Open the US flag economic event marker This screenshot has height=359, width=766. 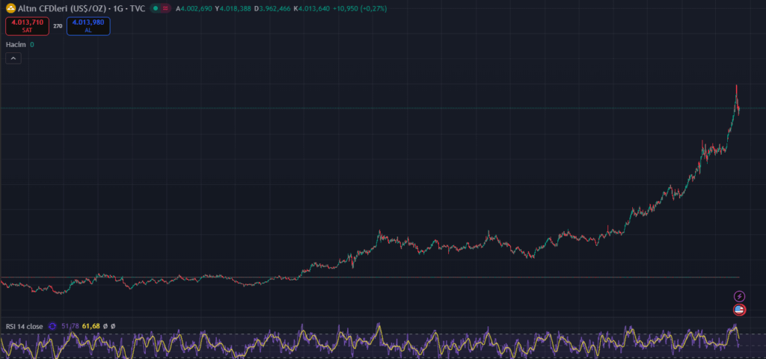[x=739, y=310]
